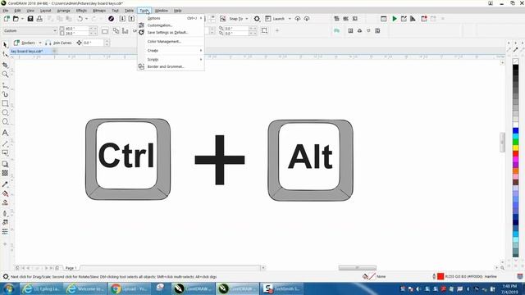Click the horizontal scrollbar thumb
The height and width of the screenshot is (295, 525).
click(358, 268)
